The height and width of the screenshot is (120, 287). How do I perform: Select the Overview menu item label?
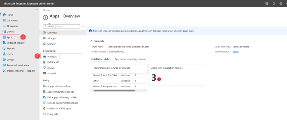point(52,33)
